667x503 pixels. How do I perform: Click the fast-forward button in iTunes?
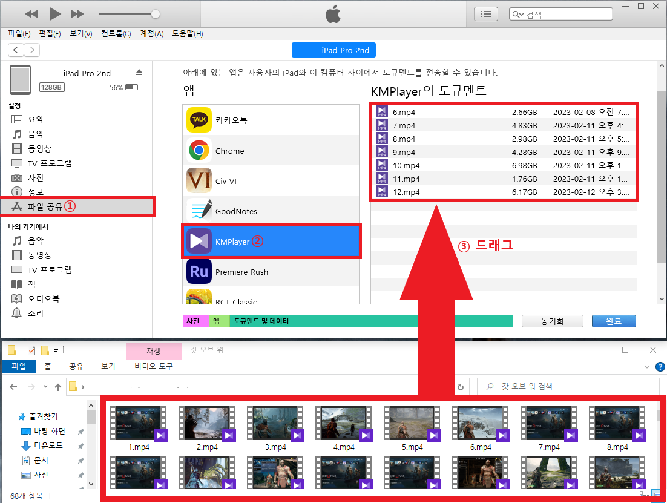click(x=77, y=14)
